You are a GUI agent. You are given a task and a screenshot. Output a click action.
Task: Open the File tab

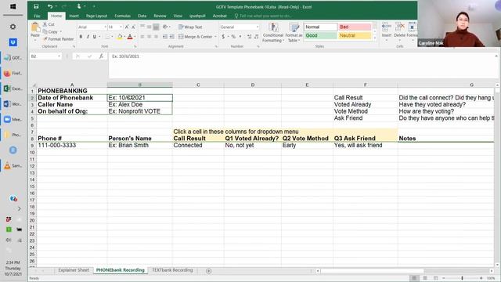click(x=38, y=16)
